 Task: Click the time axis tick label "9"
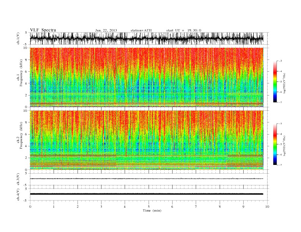click(243, 207)
